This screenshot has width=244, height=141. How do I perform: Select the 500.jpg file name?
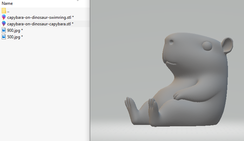tap(13, 37)
